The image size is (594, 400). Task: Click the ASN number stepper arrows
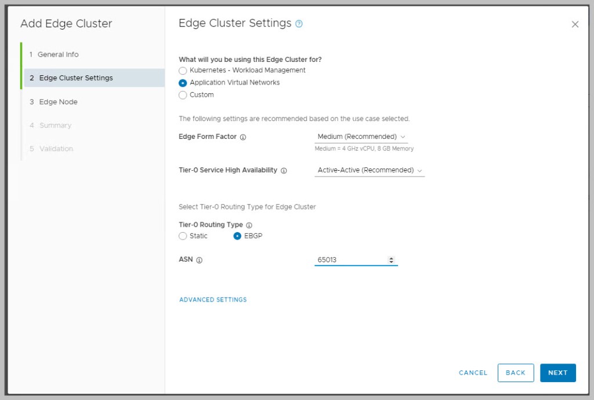pyautogui.click(x=392, y=260)
